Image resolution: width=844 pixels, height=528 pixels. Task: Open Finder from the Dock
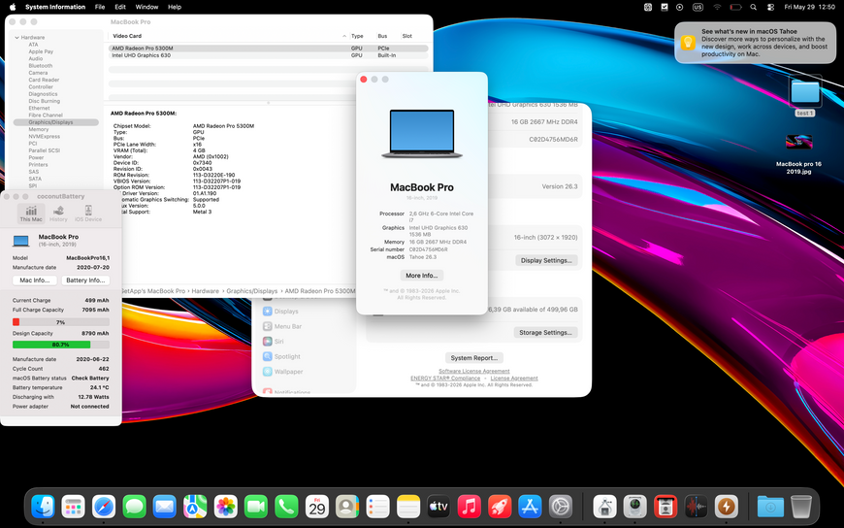point(43,507)
